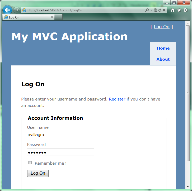The height and width of the screenshot is (191, 192).
Task: Minimize the browser window
Action: point(167,3)
